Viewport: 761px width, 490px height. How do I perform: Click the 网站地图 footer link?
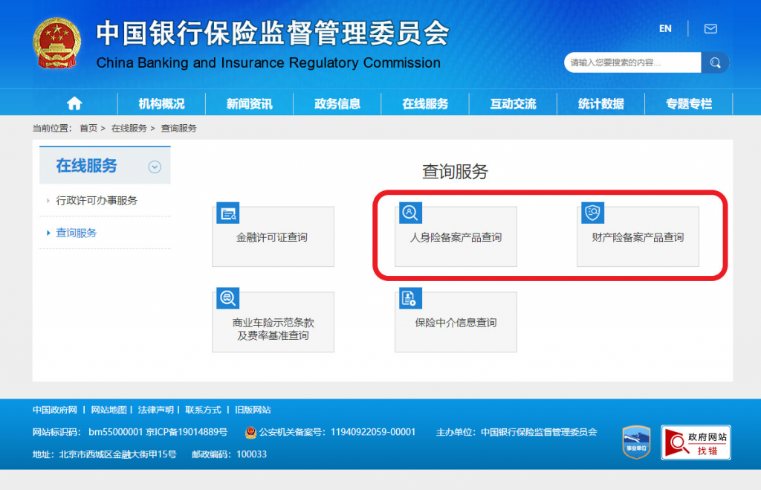coord(109,410)
